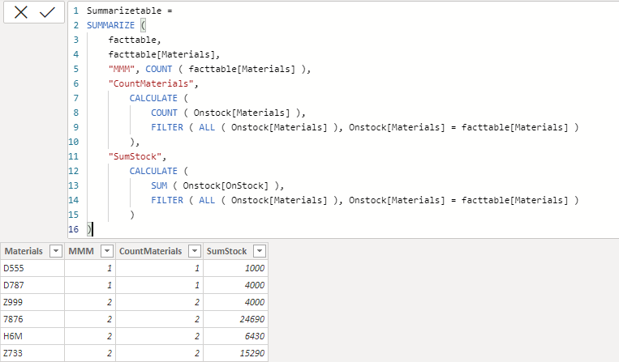
Task: Click the CALCULATE keyword on line 7
Action: click(x=153, y=98)
